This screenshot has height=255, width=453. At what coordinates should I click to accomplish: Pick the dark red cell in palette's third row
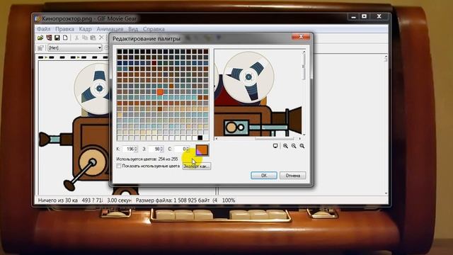pos(154,63)
